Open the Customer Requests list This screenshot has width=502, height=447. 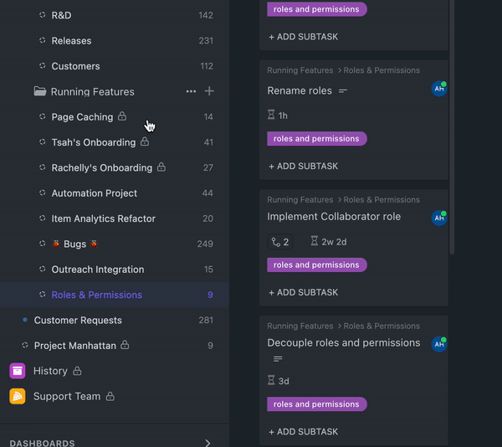(x=78, y=320)
